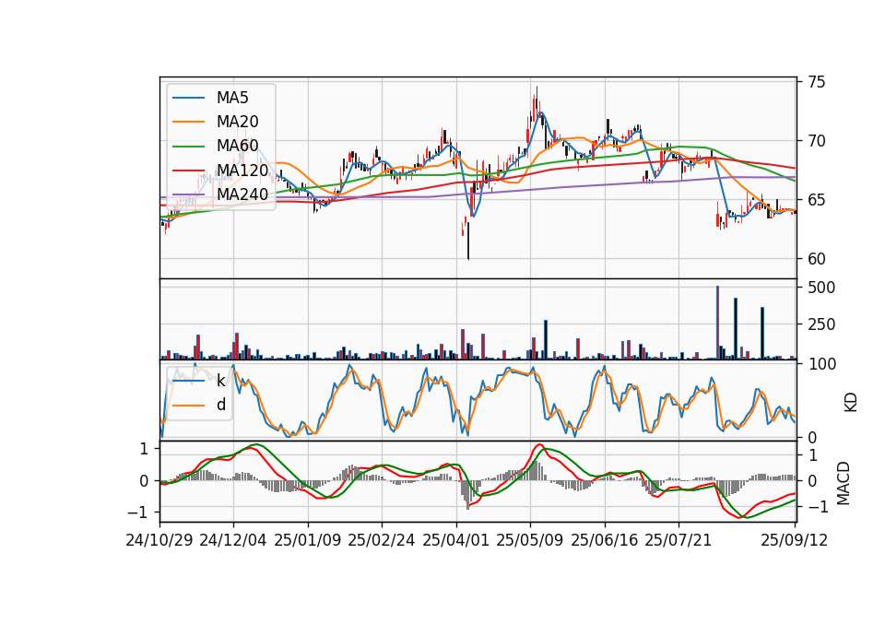
Task: Select the d entry in KD legend
Action: (220, 405)
